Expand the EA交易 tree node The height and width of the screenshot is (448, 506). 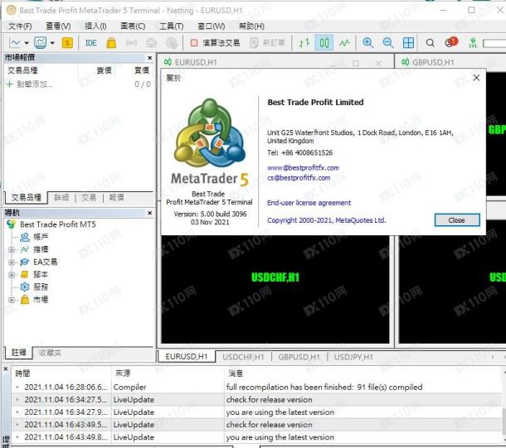pyautogui.click(x=12, y=262)
